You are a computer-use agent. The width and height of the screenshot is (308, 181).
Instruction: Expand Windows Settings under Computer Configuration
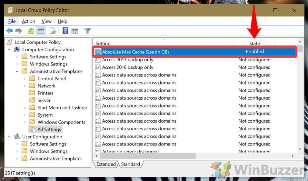(x=17, y=64)
